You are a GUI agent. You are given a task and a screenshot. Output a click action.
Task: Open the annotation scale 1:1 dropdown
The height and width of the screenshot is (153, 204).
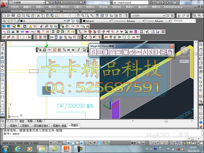pos(154,143)
